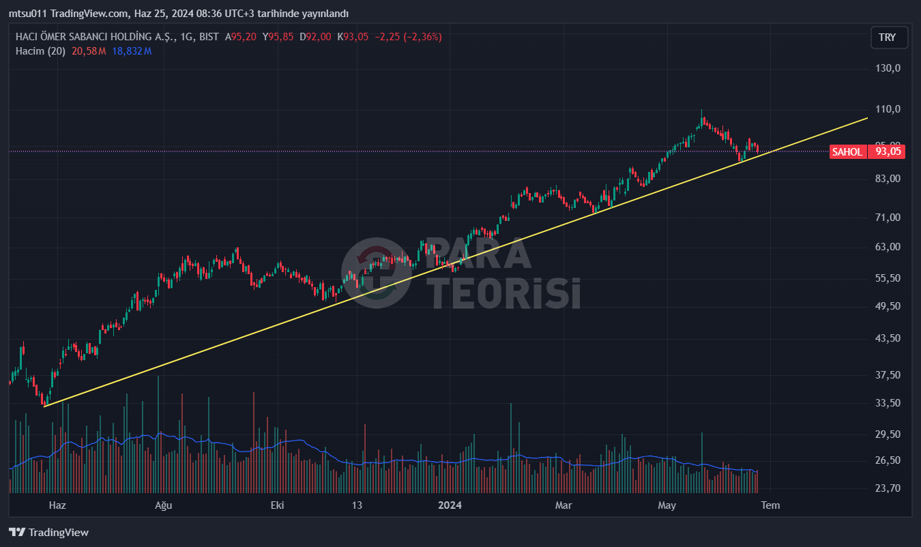Click the K93,05 close price value
921x547 pixels.
[x=353, y=37]
